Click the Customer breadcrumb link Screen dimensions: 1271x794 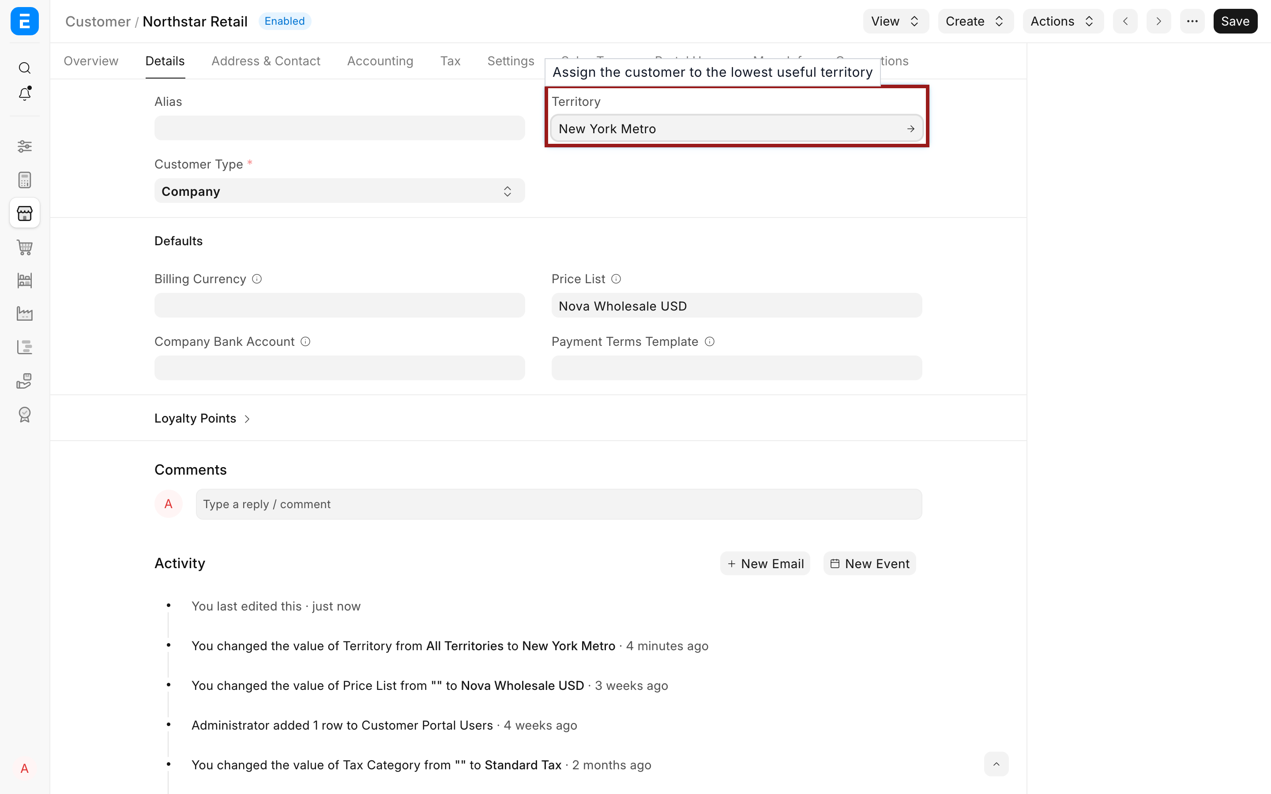point(98,21)
